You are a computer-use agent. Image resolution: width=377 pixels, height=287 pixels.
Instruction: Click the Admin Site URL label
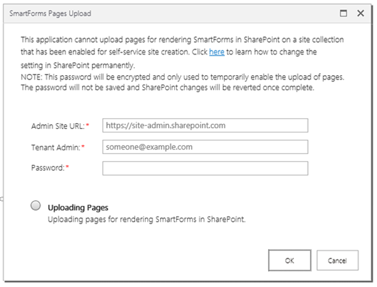[56, 126]
